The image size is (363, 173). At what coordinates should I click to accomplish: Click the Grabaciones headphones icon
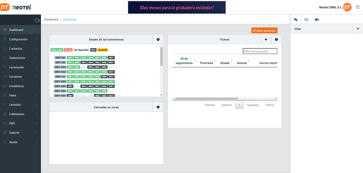tap(5, 58)
